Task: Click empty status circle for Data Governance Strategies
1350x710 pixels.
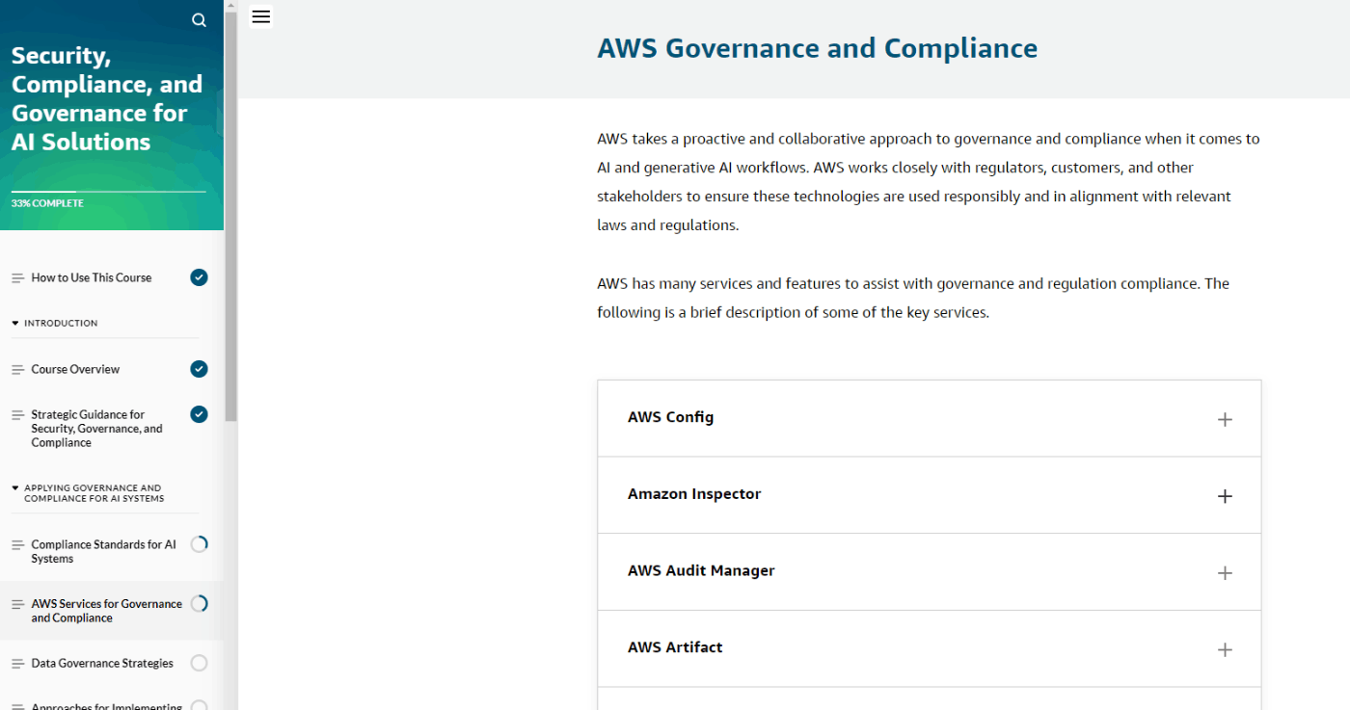Action: [199, 663]
